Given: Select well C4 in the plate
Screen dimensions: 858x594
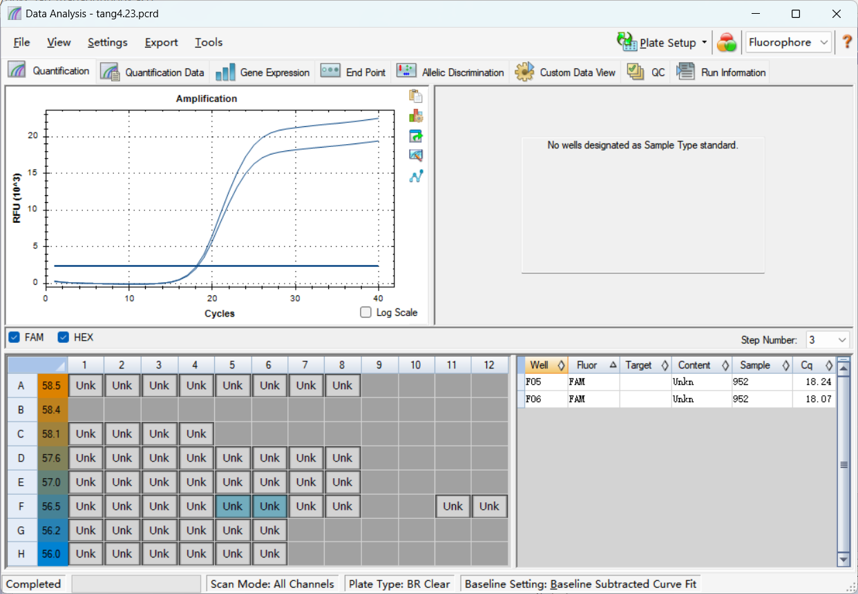Looking at the screenshot, I should 196,434.
